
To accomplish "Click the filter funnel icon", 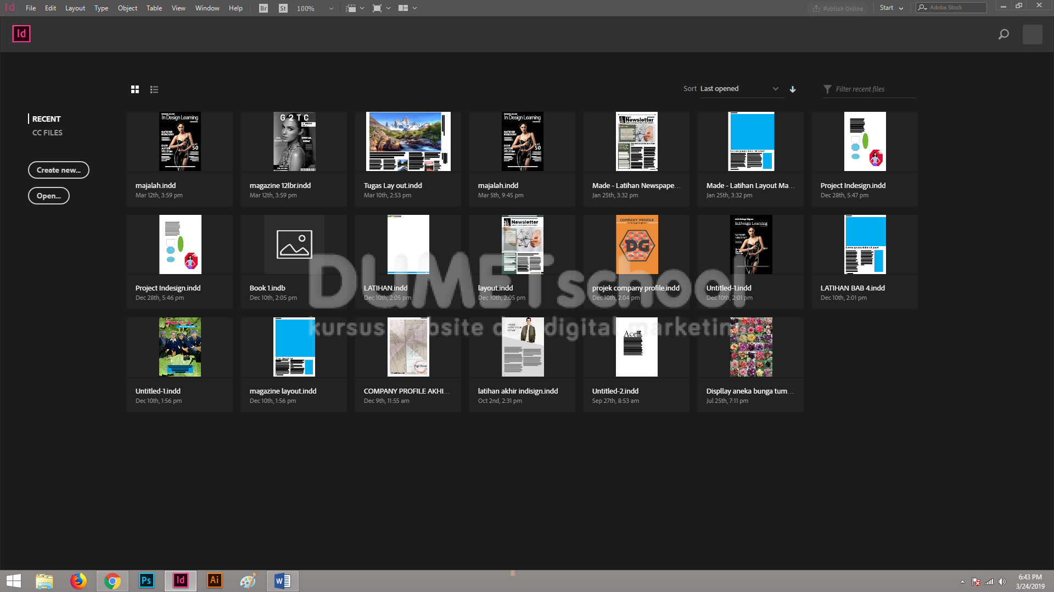I will coord(827,89).
